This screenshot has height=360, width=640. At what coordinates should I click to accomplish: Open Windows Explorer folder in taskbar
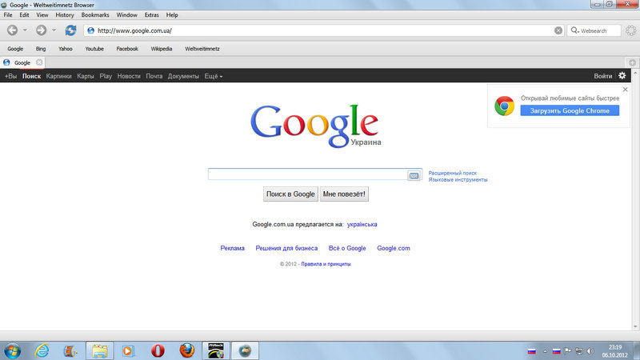tap(99, 351)
